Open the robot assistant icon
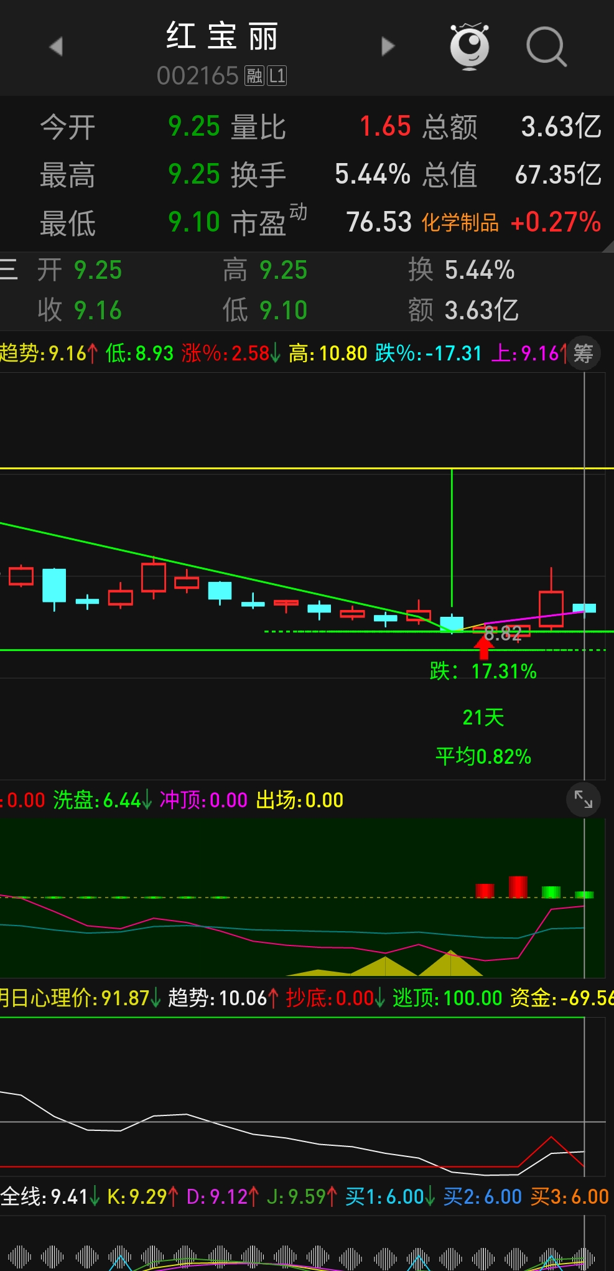This screenshot has height=1271, width=614. tap(470, 46)
